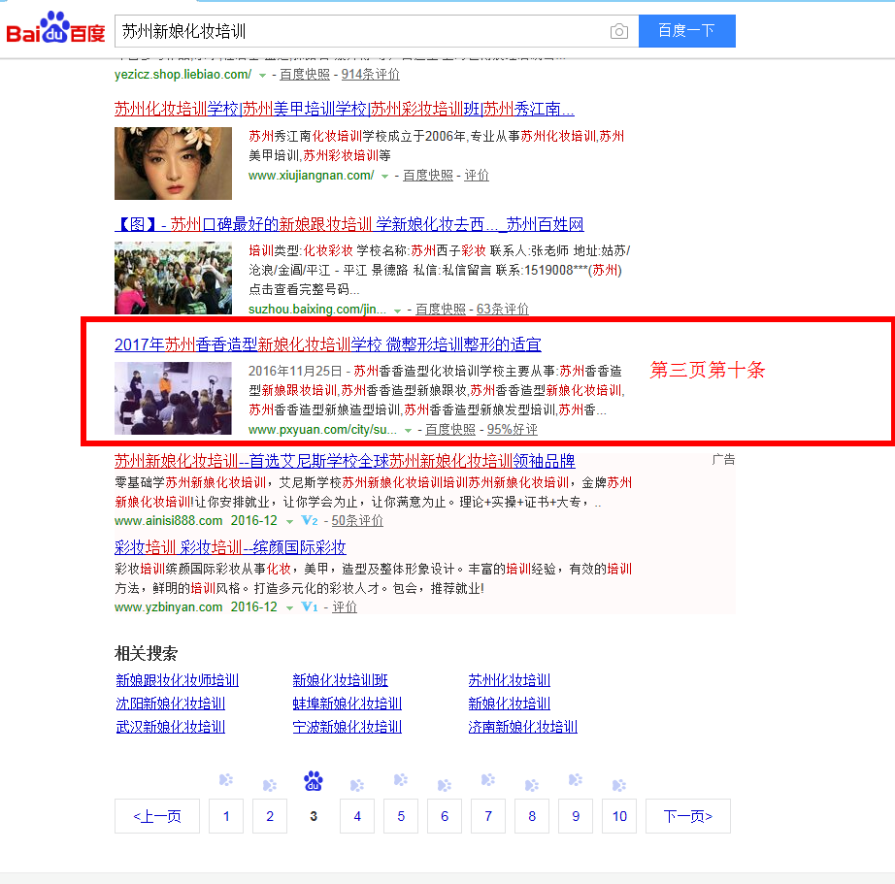895x884 pixels.
Task: Click paw icon above page 5
Action: (x=401, y=779)
